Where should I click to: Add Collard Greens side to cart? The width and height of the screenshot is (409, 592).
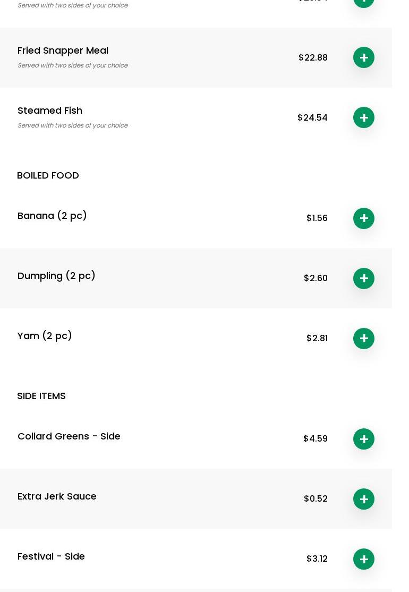tap(364, 439)
